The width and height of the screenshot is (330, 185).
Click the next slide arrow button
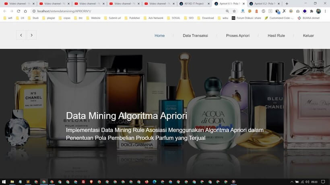(32, 35)
